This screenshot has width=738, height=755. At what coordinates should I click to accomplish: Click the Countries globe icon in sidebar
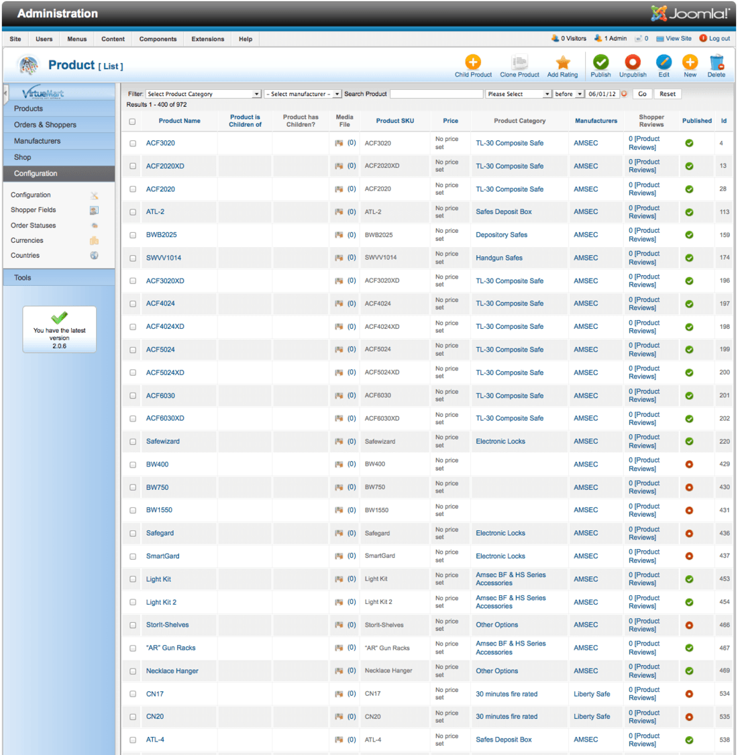(x=95, y=255)
